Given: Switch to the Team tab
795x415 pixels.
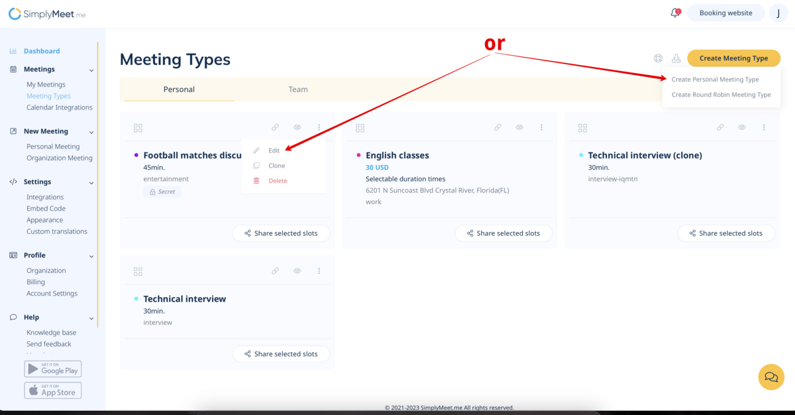Looking at the screenshot, I should click(x=298, y=89).
